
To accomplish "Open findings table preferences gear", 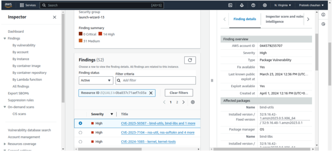I will coord(193,102).
